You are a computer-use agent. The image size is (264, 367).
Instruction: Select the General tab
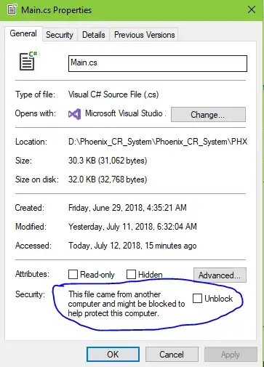pos(23,33)
